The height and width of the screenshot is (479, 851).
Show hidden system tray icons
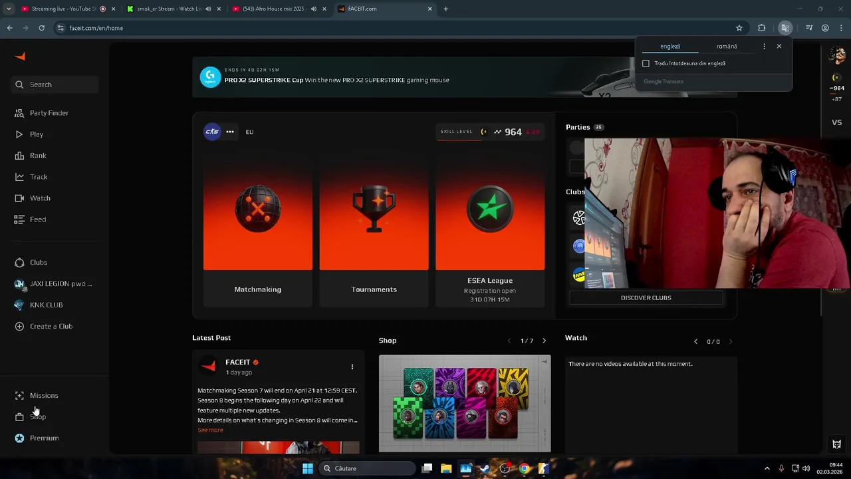click(x=767, y=468)
